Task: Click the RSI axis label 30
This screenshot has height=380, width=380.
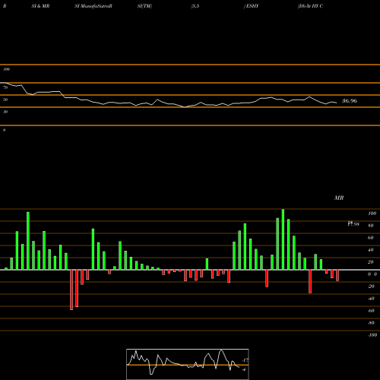Action: [5, 112]
